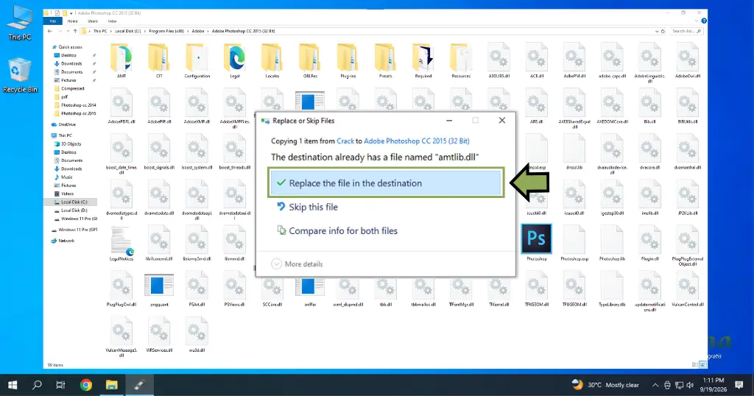Select the WRServices.dll file
This screenshot has width=754, height=396.
click(x=159, y=334)
